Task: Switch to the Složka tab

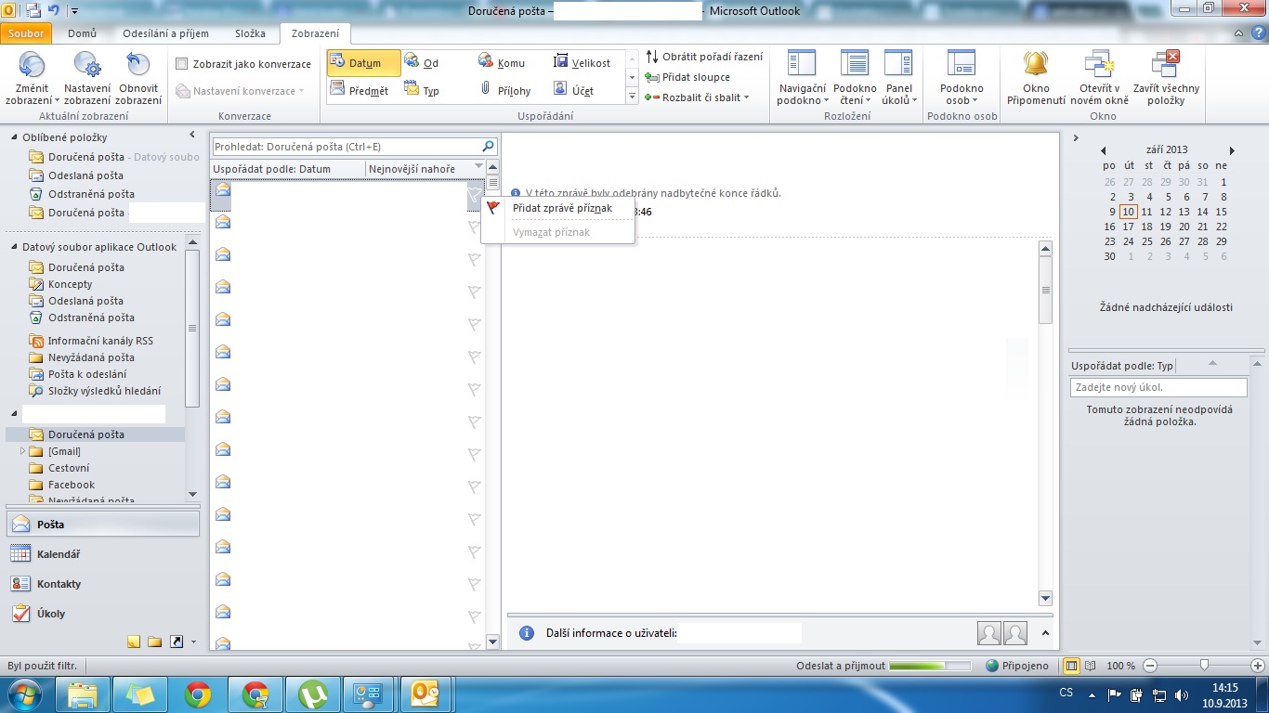Action: pyautogui.click(x=249, y=33)
